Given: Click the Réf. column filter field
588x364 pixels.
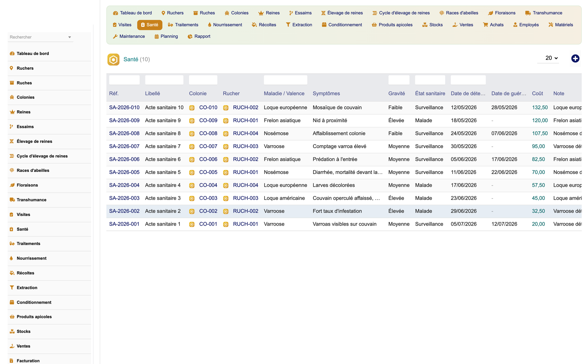Looking at the screenshot, I should [124, 80].
